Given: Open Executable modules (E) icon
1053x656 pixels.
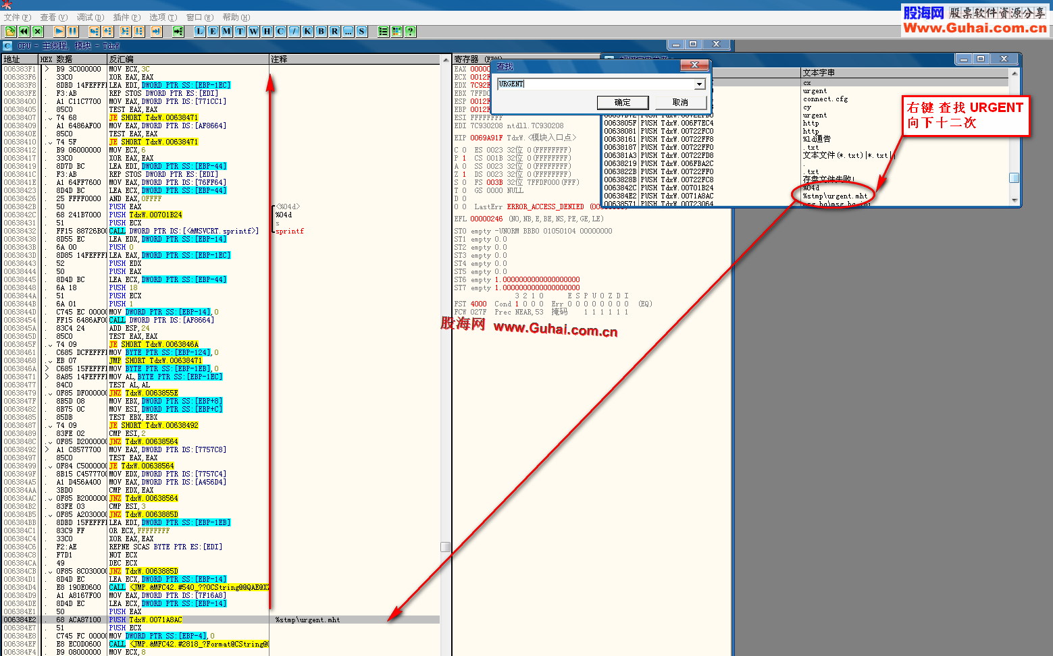Looking at the screenshot, I should point(213,31).
